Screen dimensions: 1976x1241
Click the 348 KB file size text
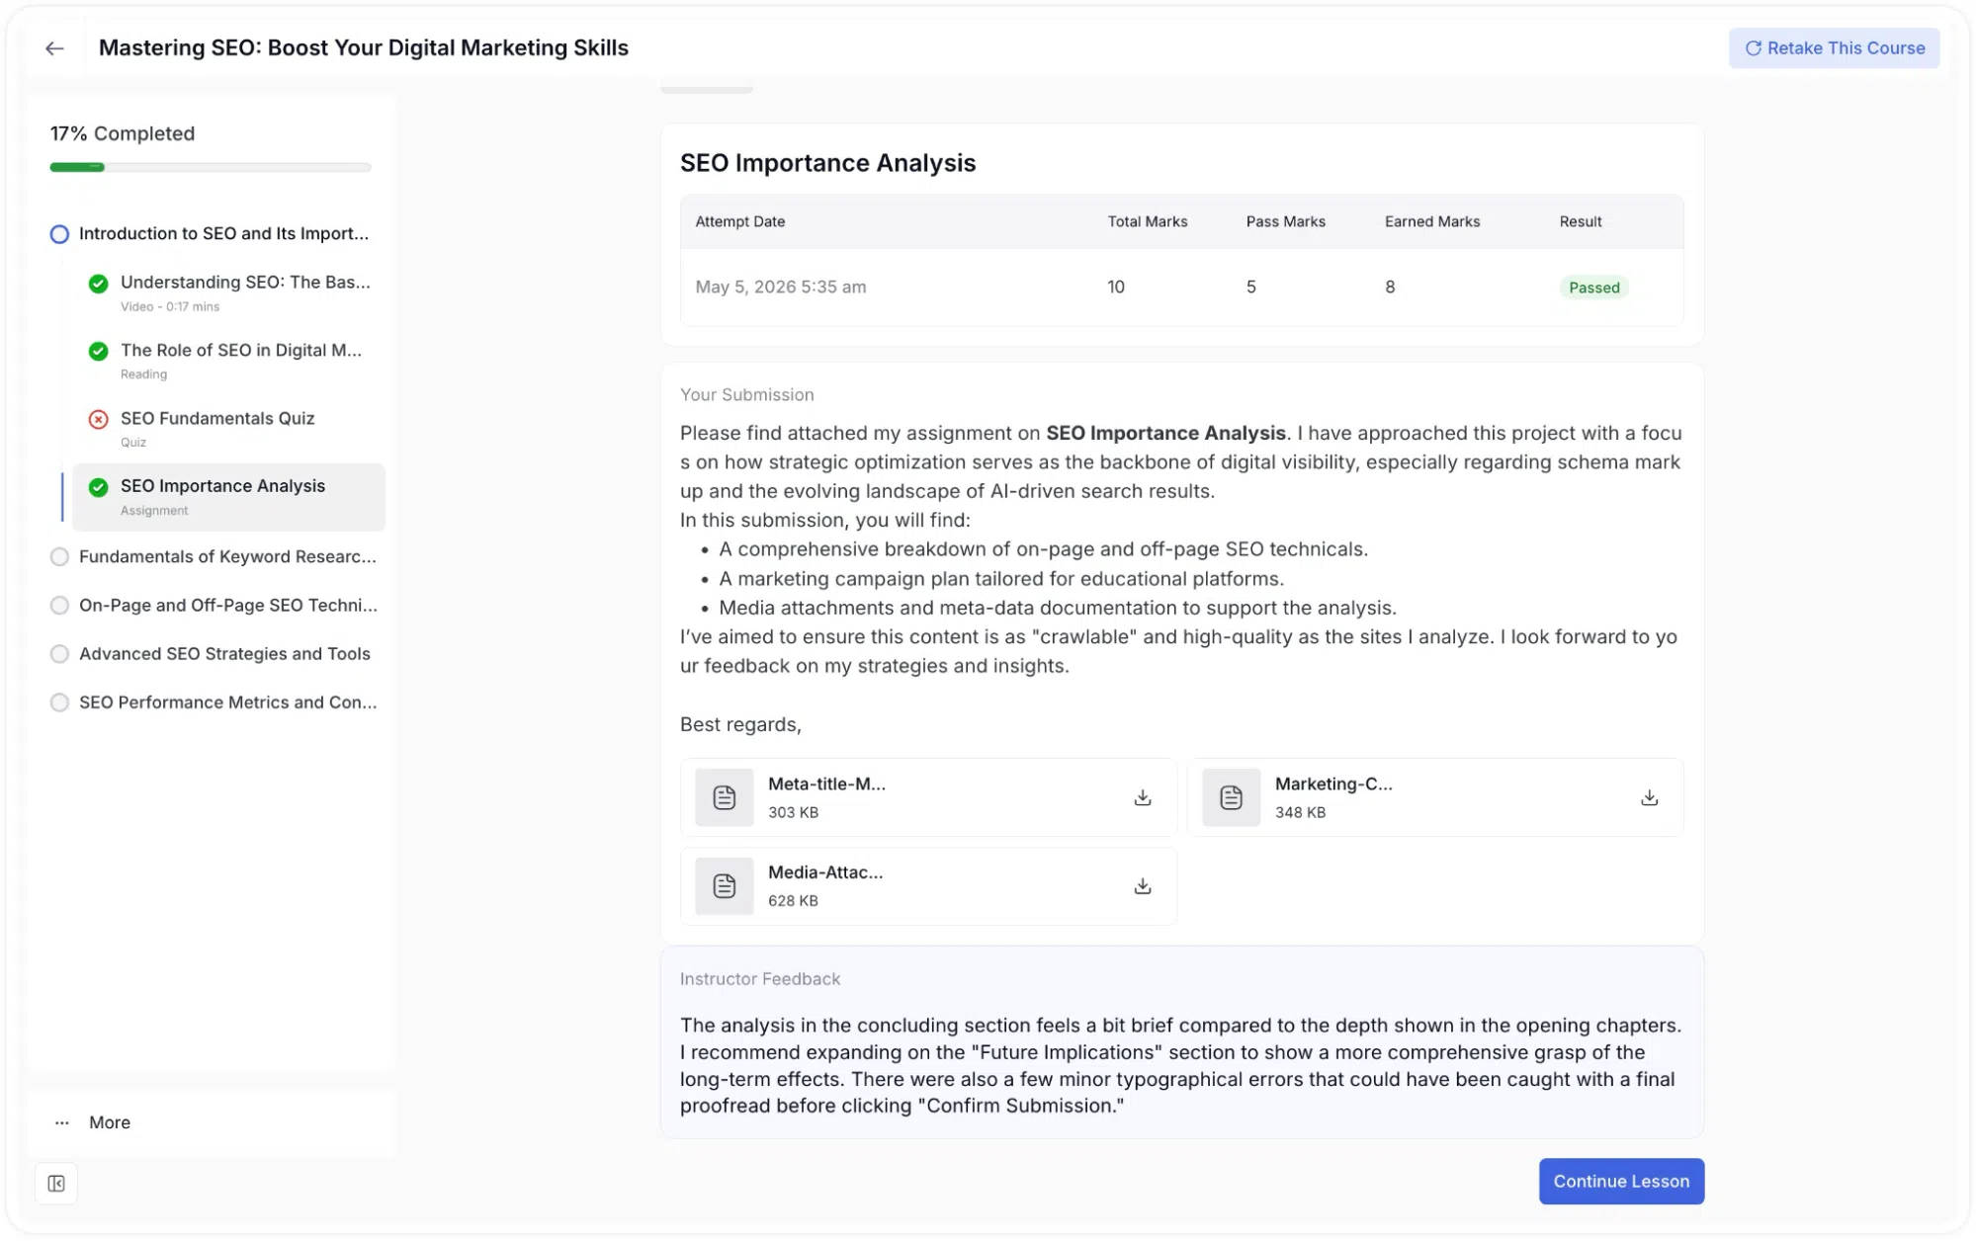pyautogui.click(x=1300, y=812)
